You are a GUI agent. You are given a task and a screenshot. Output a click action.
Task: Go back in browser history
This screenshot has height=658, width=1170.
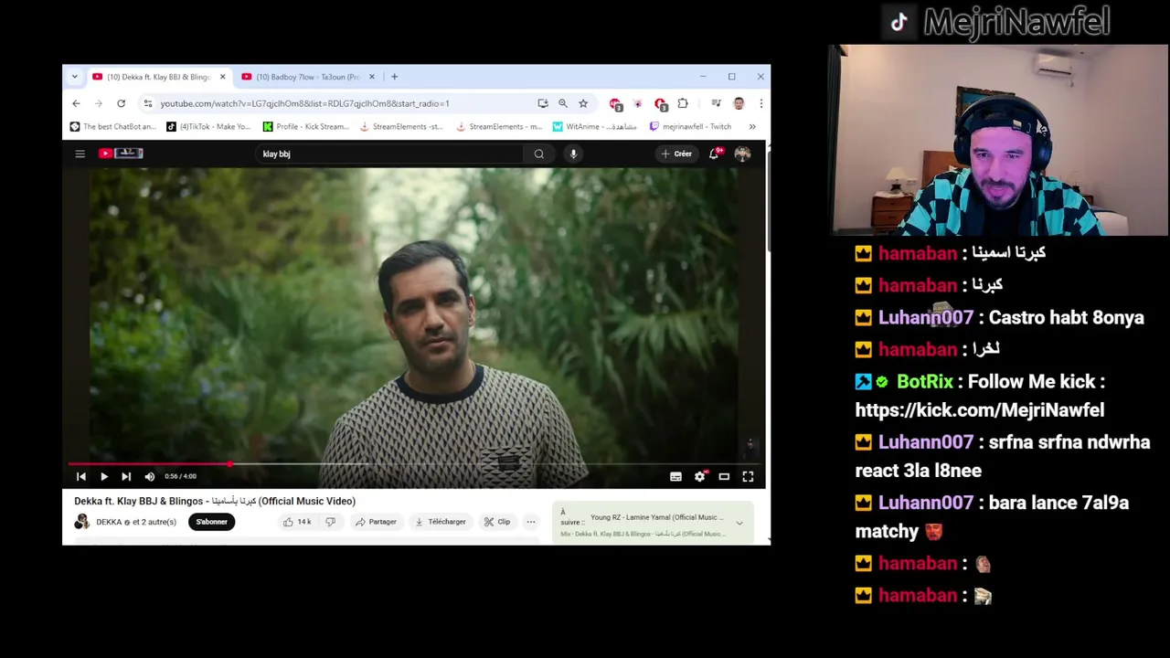click(76, 103)
